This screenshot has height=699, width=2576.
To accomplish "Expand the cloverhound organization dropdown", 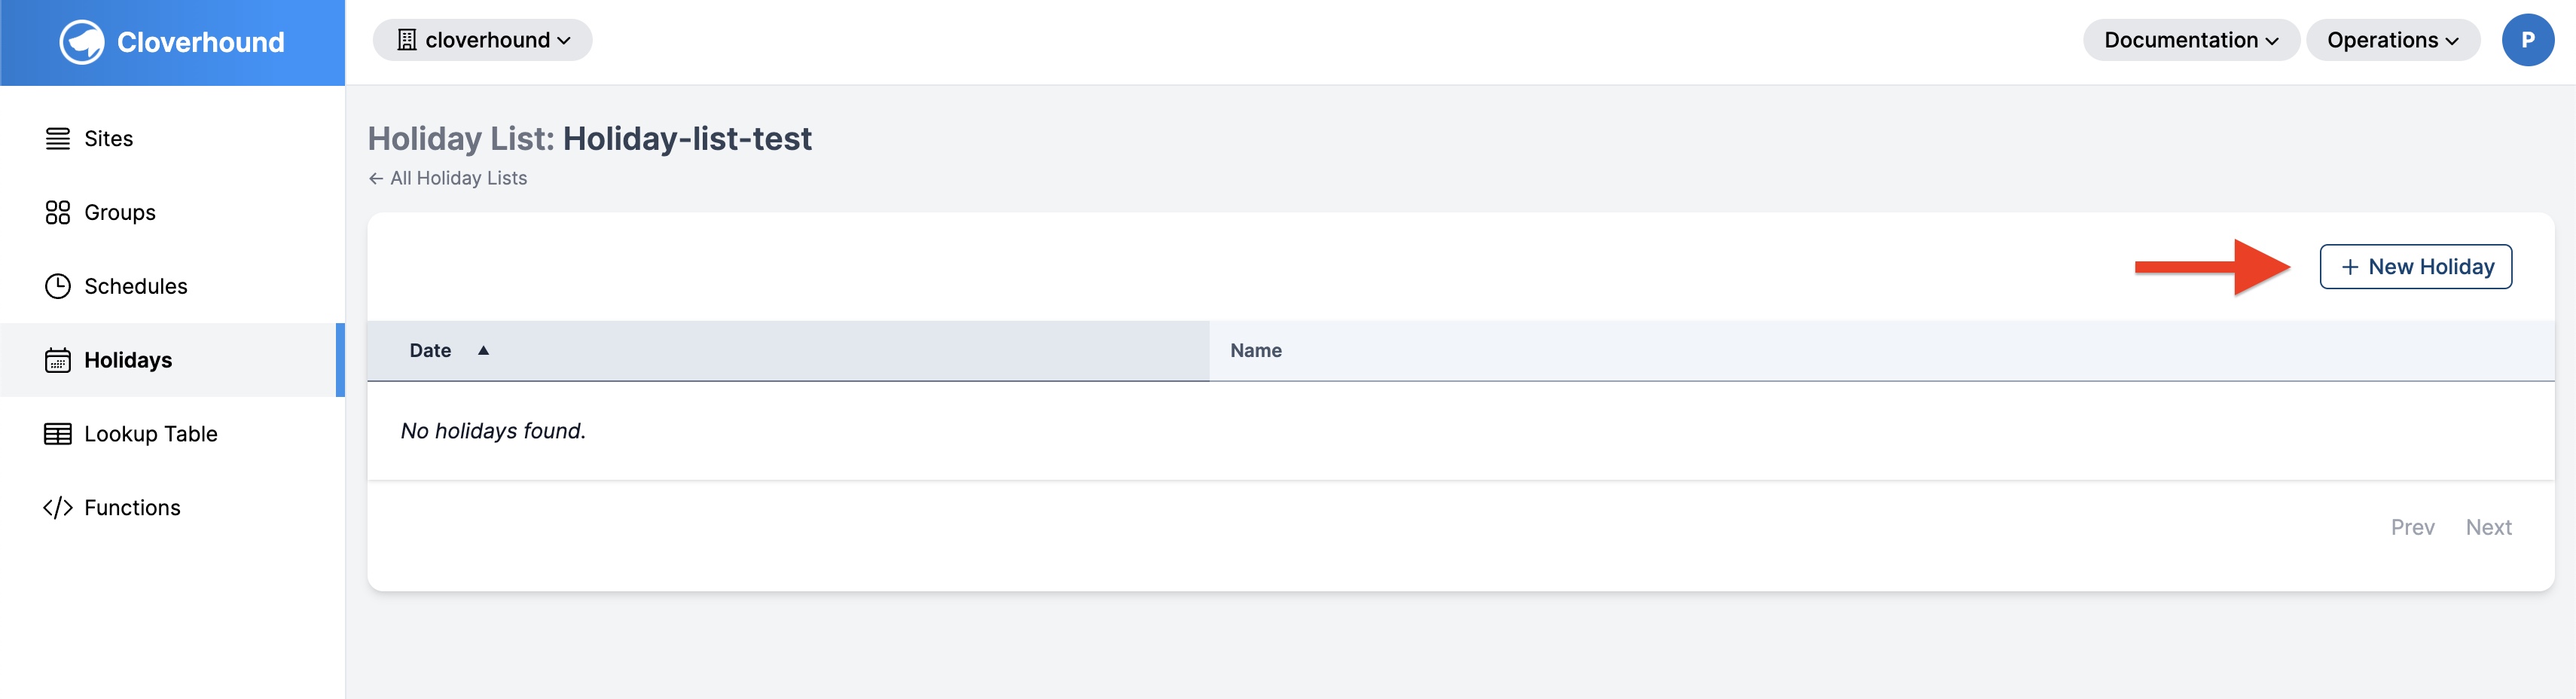I will tap(483, 40).
